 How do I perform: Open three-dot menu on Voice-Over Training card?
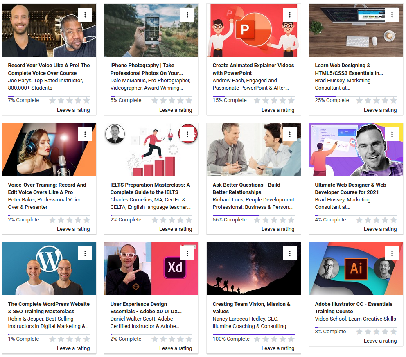point(85,134)
